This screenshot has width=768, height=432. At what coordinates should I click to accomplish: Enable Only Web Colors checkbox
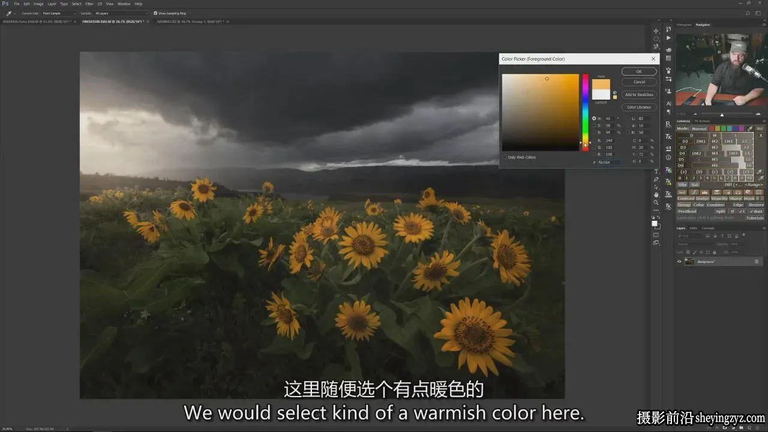[x=505, y=157]
